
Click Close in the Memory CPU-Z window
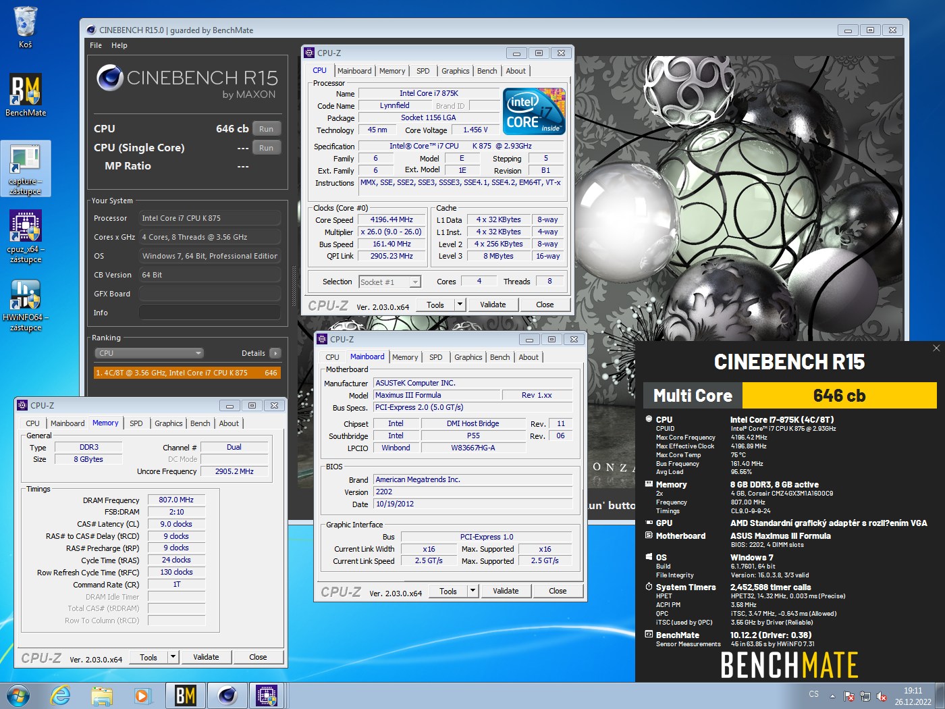(258, 657)
